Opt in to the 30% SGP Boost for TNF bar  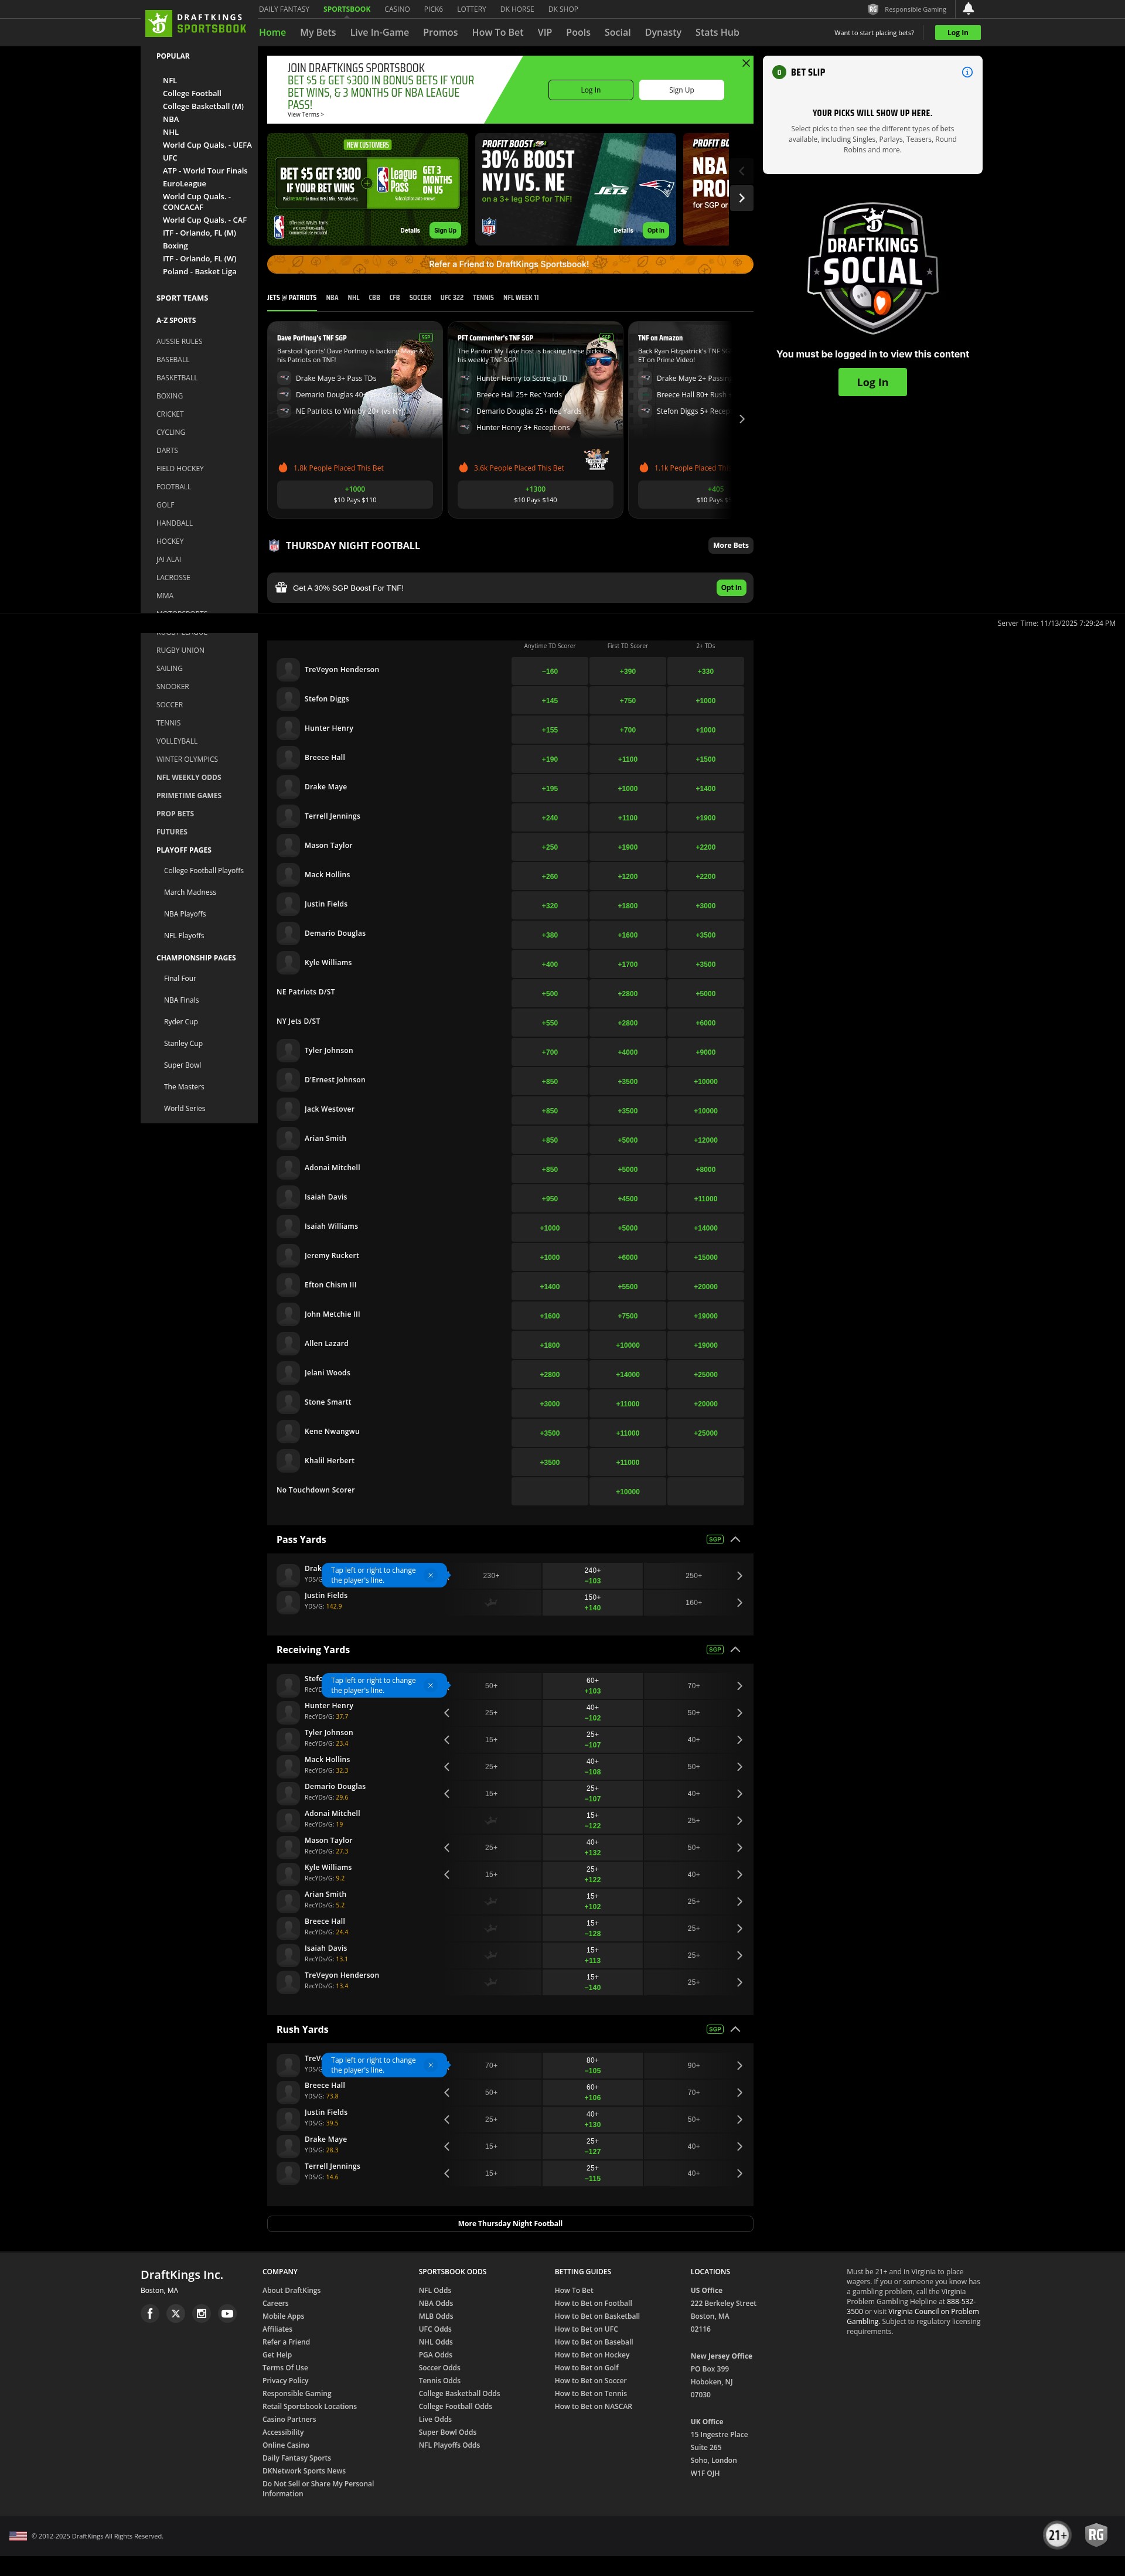pos(731,588)
